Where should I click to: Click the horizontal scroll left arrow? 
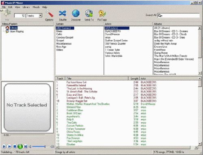(x=57, y=147)
